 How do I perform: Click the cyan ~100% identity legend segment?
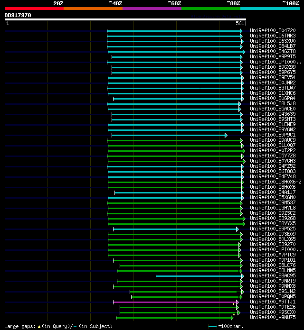click(270, 9)
